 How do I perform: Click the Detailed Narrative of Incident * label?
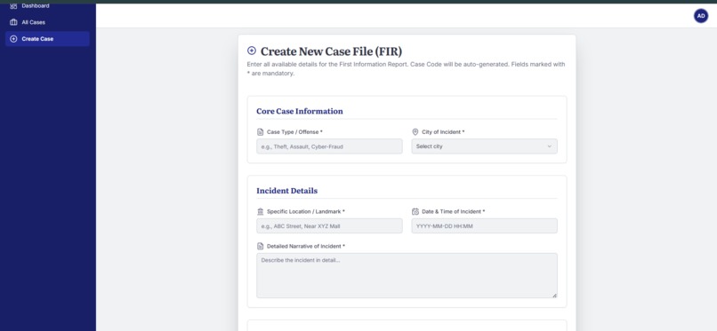pos(306,246)
